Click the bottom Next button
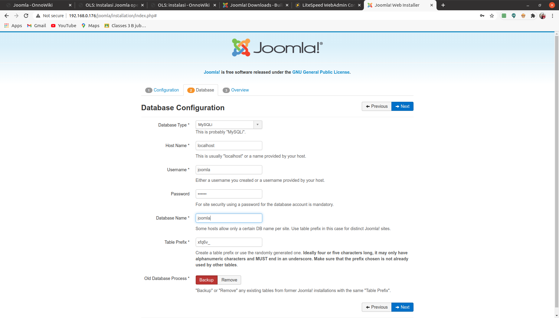Viewport: 559px width, 318px height. coord(402,307)
